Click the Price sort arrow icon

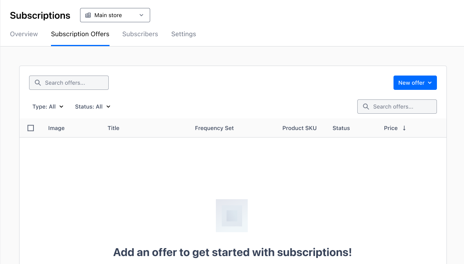[404, 128]
